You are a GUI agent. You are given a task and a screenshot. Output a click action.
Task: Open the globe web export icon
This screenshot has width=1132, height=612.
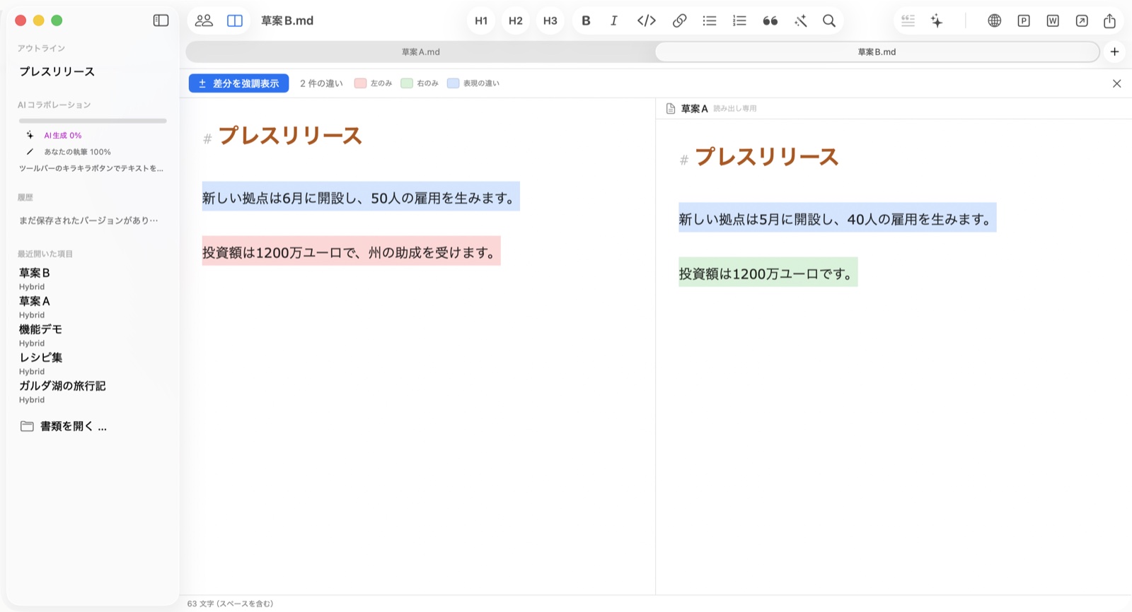[x=995, y=20]
